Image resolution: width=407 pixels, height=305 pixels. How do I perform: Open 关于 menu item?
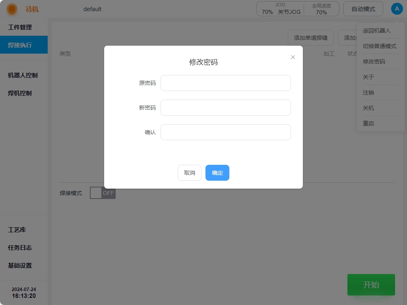pos(368,77)
